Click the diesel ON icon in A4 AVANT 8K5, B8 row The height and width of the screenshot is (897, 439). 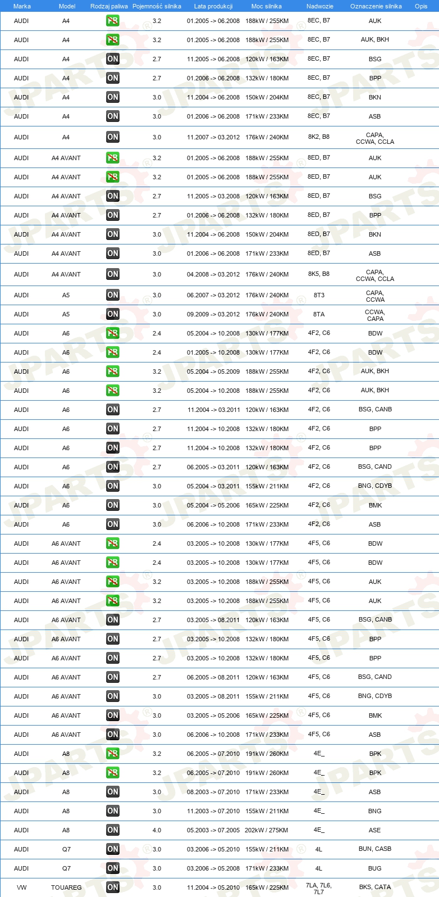click(113, 274)
